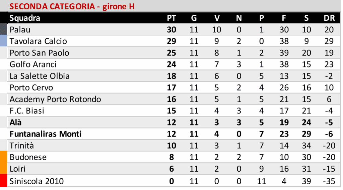The width and height of the screenshot is (343, 190).
Task: Click the dark marker beside Palau
Action: 4,29
